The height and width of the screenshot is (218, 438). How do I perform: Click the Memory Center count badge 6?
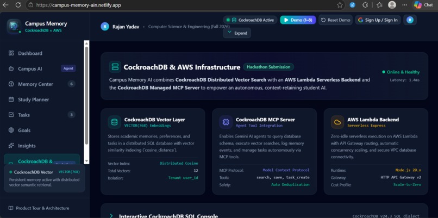(72, 84)
